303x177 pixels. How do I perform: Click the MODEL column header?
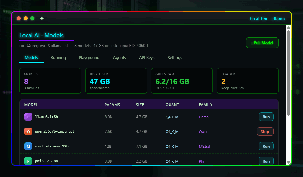31,105
